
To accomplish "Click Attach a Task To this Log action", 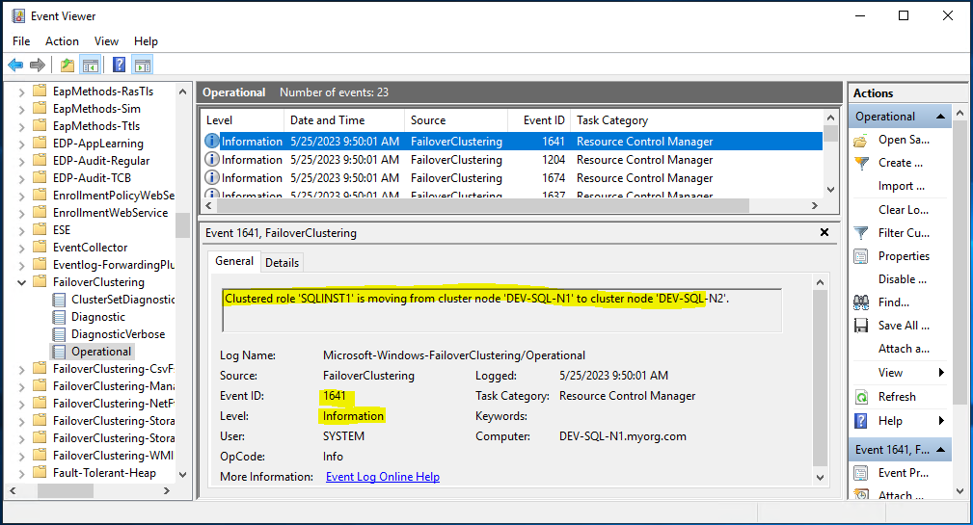I will point(904,349).
